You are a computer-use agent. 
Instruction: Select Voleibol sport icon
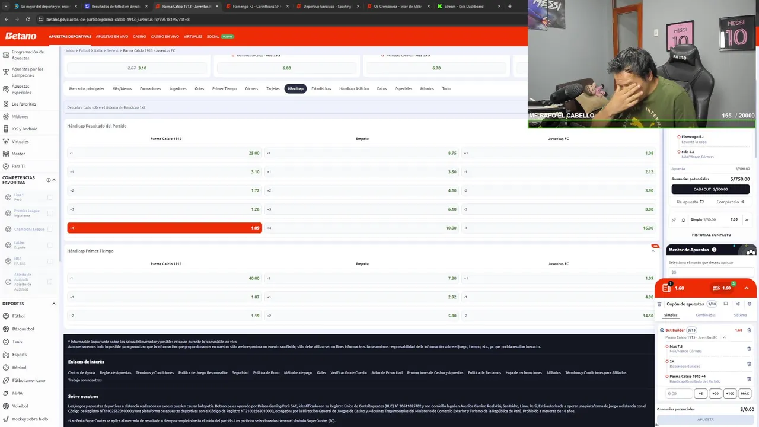[x=5, y=406]
